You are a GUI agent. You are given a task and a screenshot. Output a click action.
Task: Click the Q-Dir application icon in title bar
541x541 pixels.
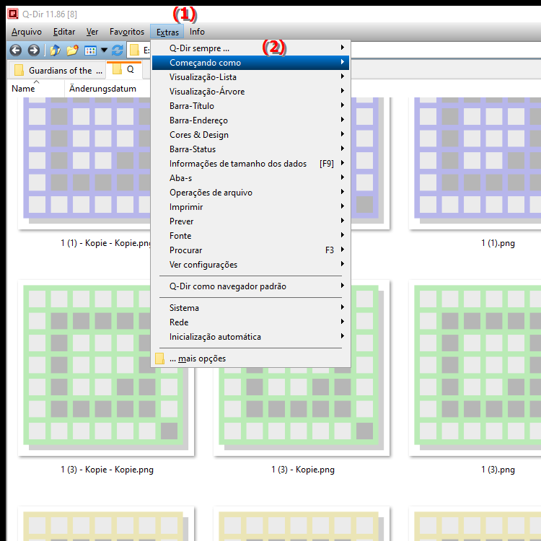[13, 14]
